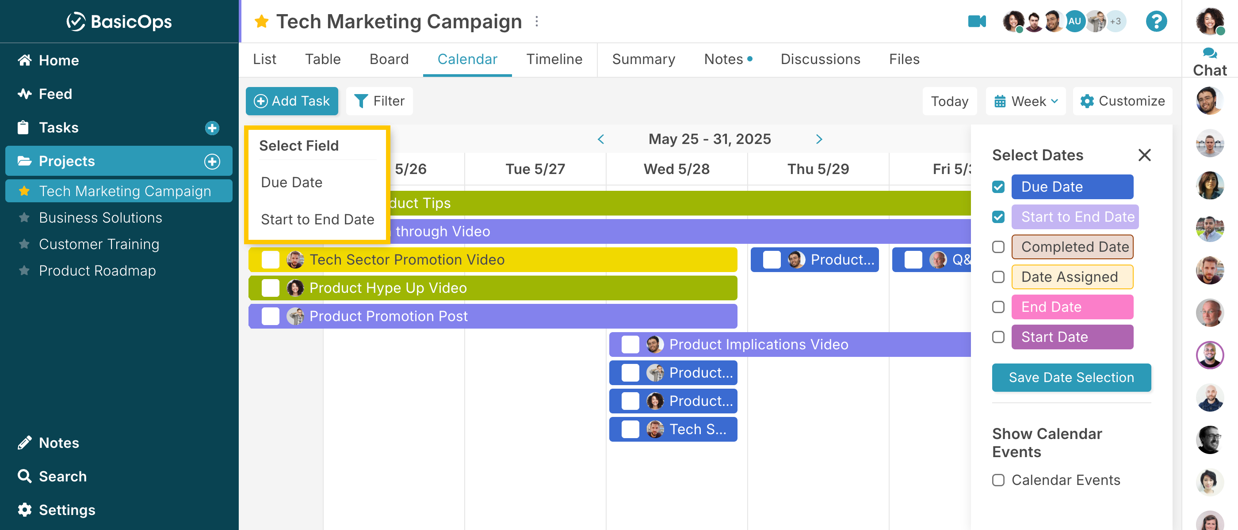Go to next week arrow

click(819, 139)
